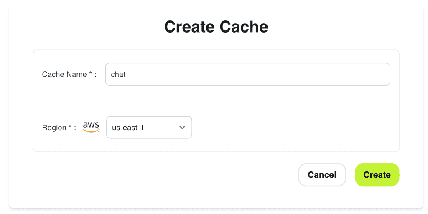This screenshot has height=214, width=428.
Task: Expand the region dropdown chevron arrow
Action: pyautogui.click(x=182, y=128)
